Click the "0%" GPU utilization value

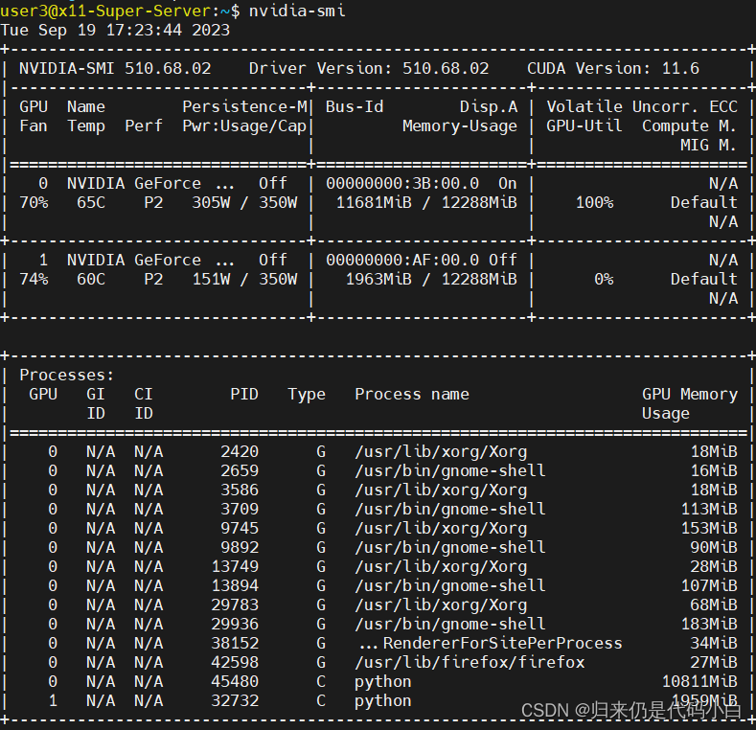(x=603, y=279)
